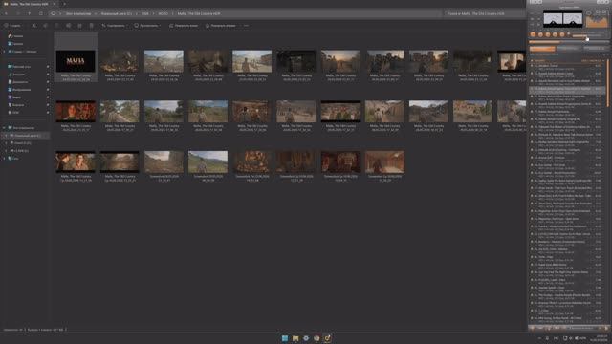The width and height of the screenshot is (612, 344).
Task: Open Изображения (Pictures) in Quick access
Action: coord(19,89)
